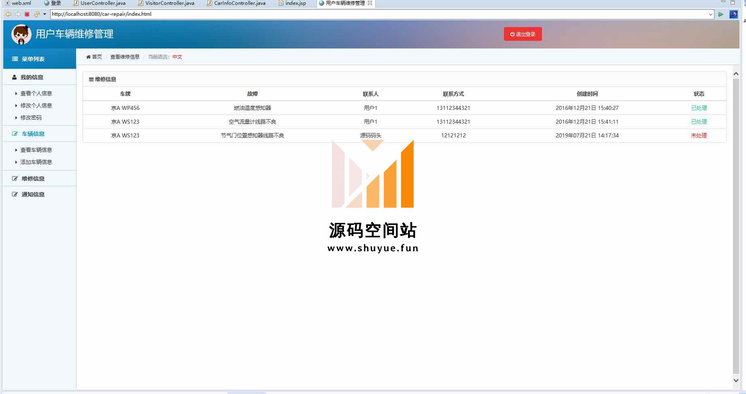Click timestamp 2016年12月21日 15:41:11

point(587,122)
